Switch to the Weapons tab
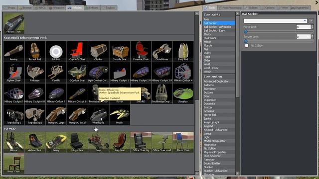 [x=57, y=8]
